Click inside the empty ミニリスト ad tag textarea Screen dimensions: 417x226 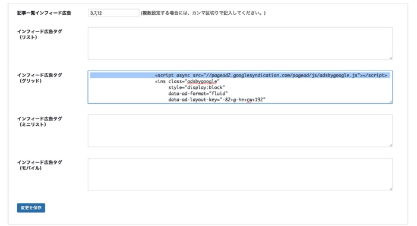click(x=240, y=130)
